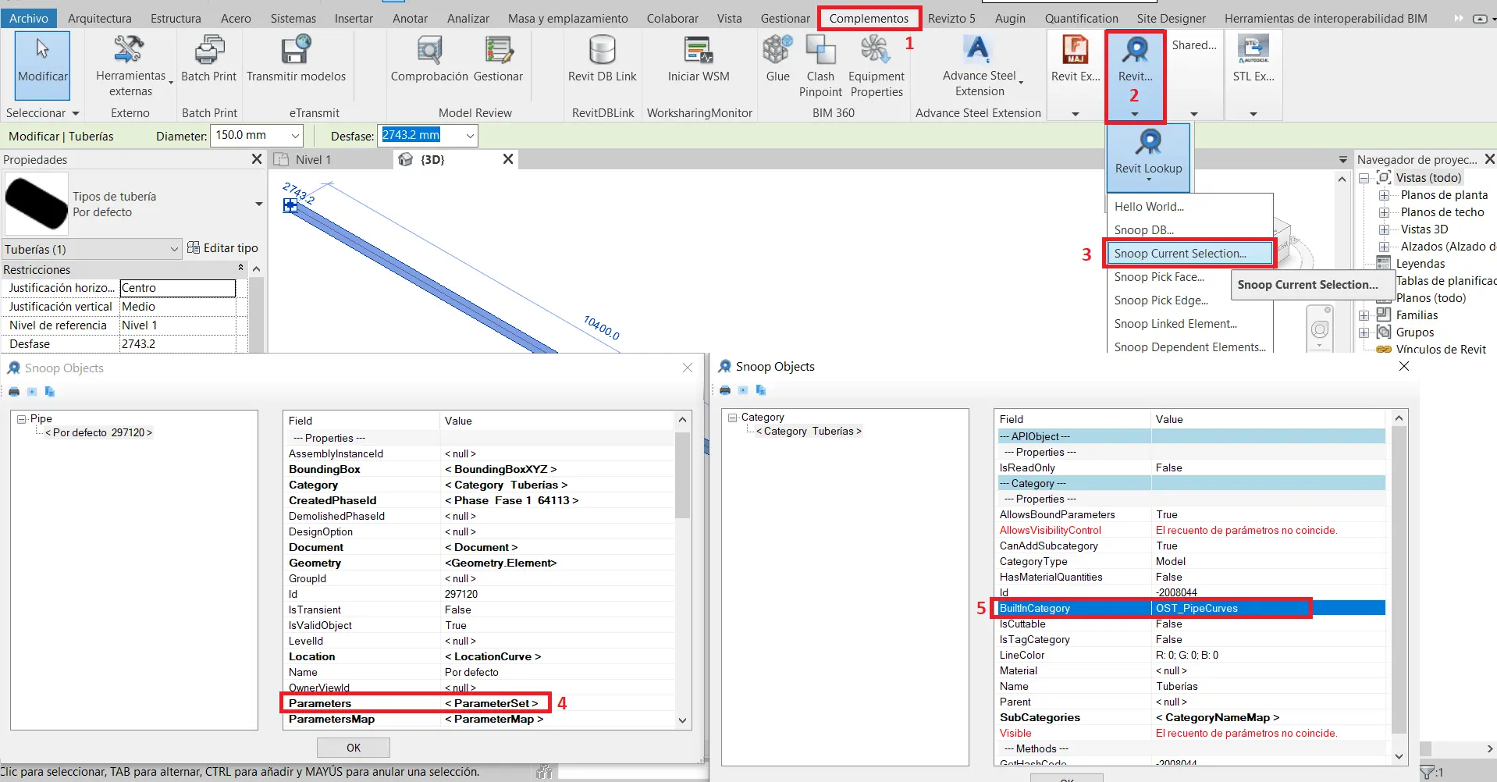Expand Vistas 3D node
1497x782 pixels.
coord(1384,229)
